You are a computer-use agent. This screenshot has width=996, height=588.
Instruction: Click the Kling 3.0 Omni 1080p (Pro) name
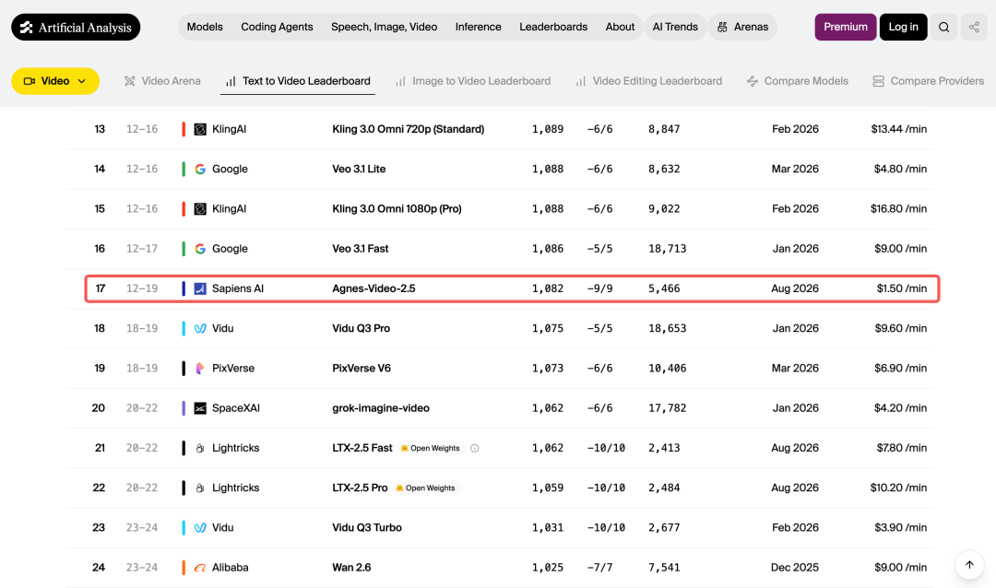[397, 209]
